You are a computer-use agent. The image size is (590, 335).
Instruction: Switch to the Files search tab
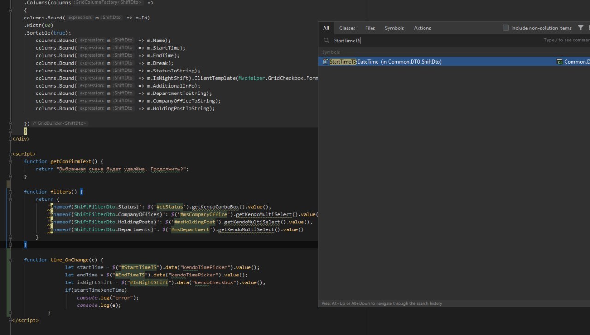[370, 28]
